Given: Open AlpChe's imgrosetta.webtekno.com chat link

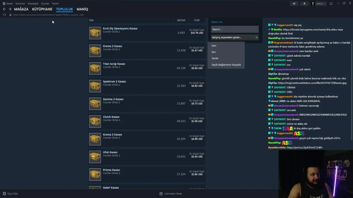Looking at the screenshot, I should tap(312, 83).
